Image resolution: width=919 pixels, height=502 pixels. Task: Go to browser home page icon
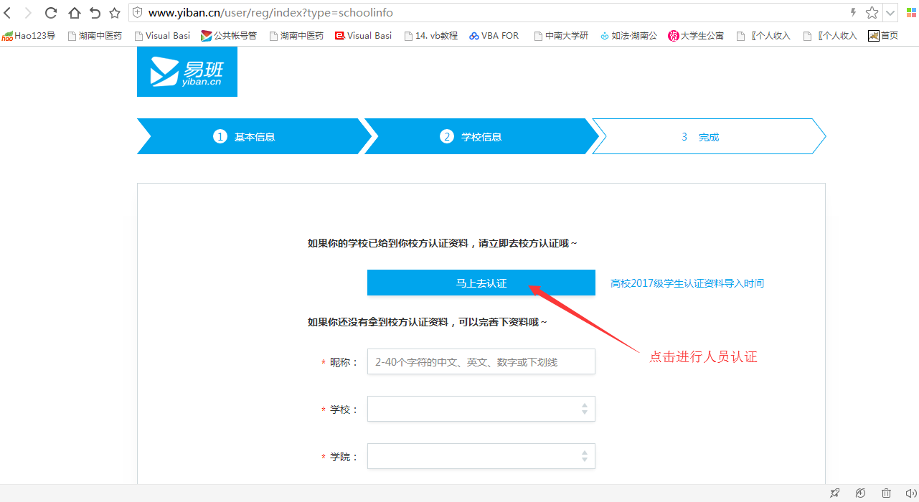coord(74,13)
